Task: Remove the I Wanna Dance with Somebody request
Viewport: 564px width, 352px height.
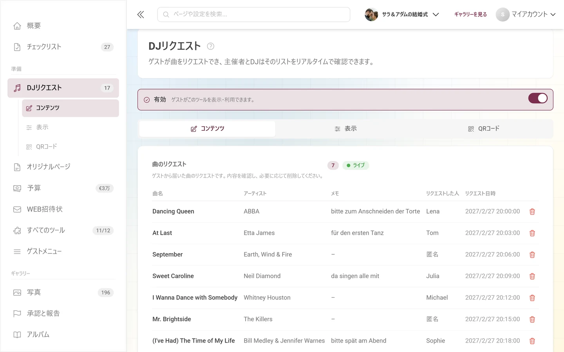Action: tap(532, 298)
